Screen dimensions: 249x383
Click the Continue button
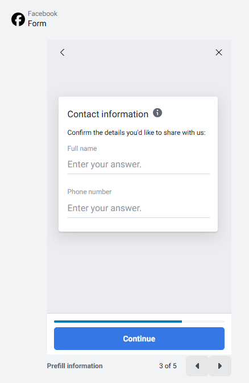pyautogui.click(x=139, y=339)
